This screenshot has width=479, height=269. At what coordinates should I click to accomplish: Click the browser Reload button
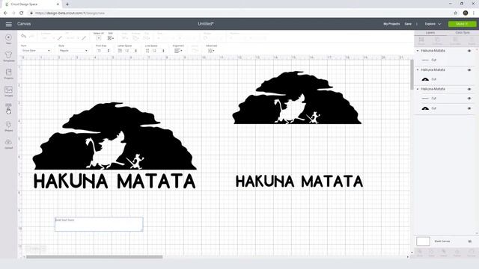(22, 13)
